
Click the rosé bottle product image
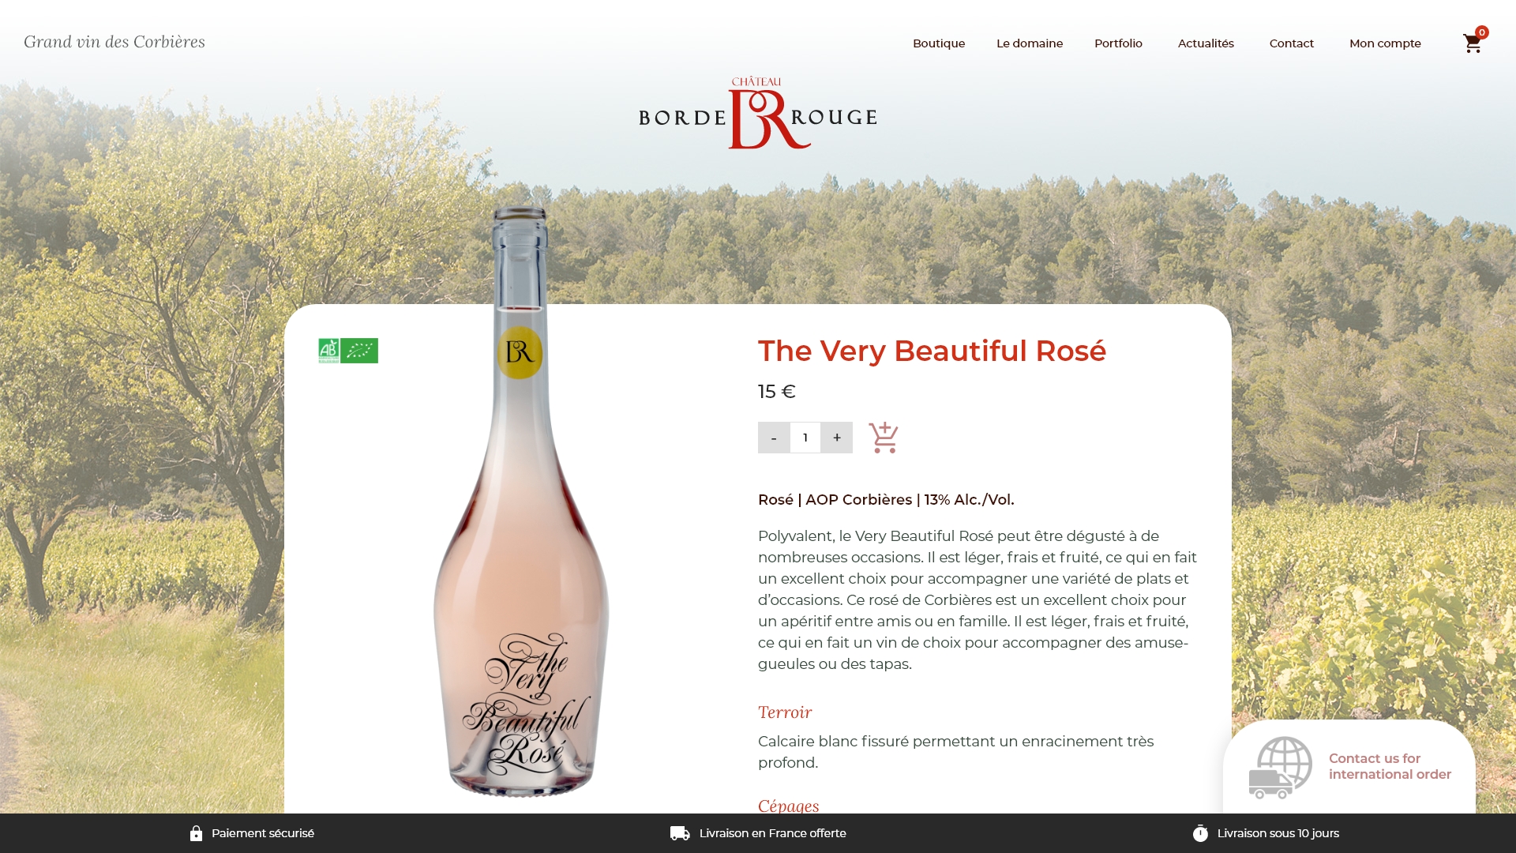521,502
